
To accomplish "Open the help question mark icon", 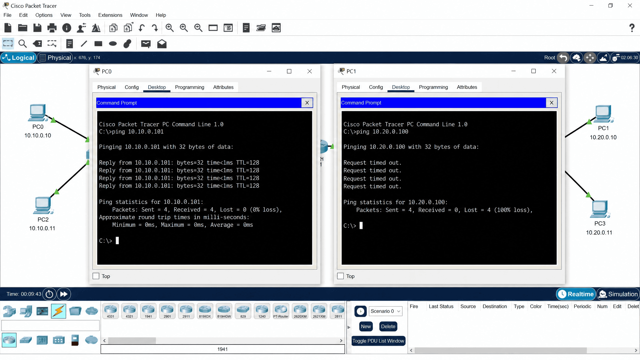I will (x=632, y=28).
